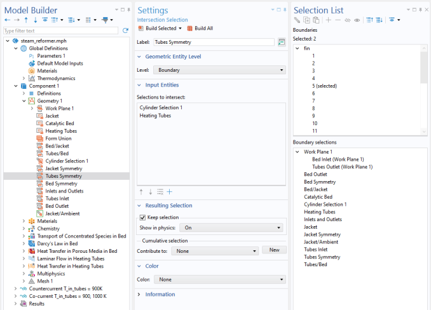The image size is (431, 310).
Task: Click the blue plus Add selection icon
Action: pos(170,192)
